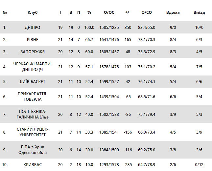Click ПОЛІТЕХНІКА-ГАЛИЧИНА club name
The image size is (212, 171).
[33, 114]
